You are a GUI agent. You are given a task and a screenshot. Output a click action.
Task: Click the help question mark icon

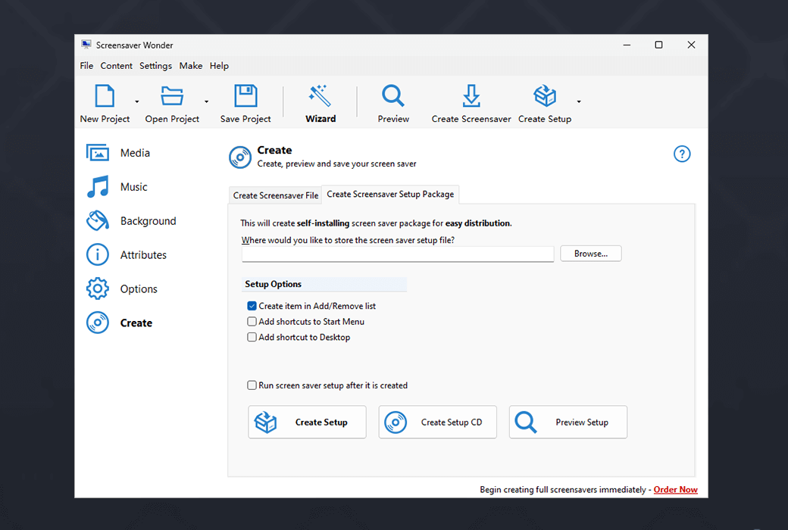click(x=682, y=154)
